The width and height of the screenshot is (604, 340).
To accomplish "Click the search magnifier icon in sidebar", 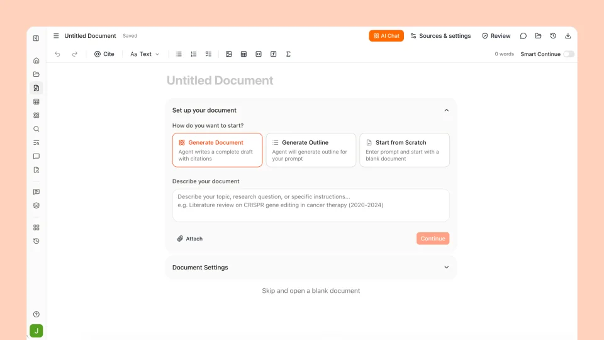I will point(36,129).
